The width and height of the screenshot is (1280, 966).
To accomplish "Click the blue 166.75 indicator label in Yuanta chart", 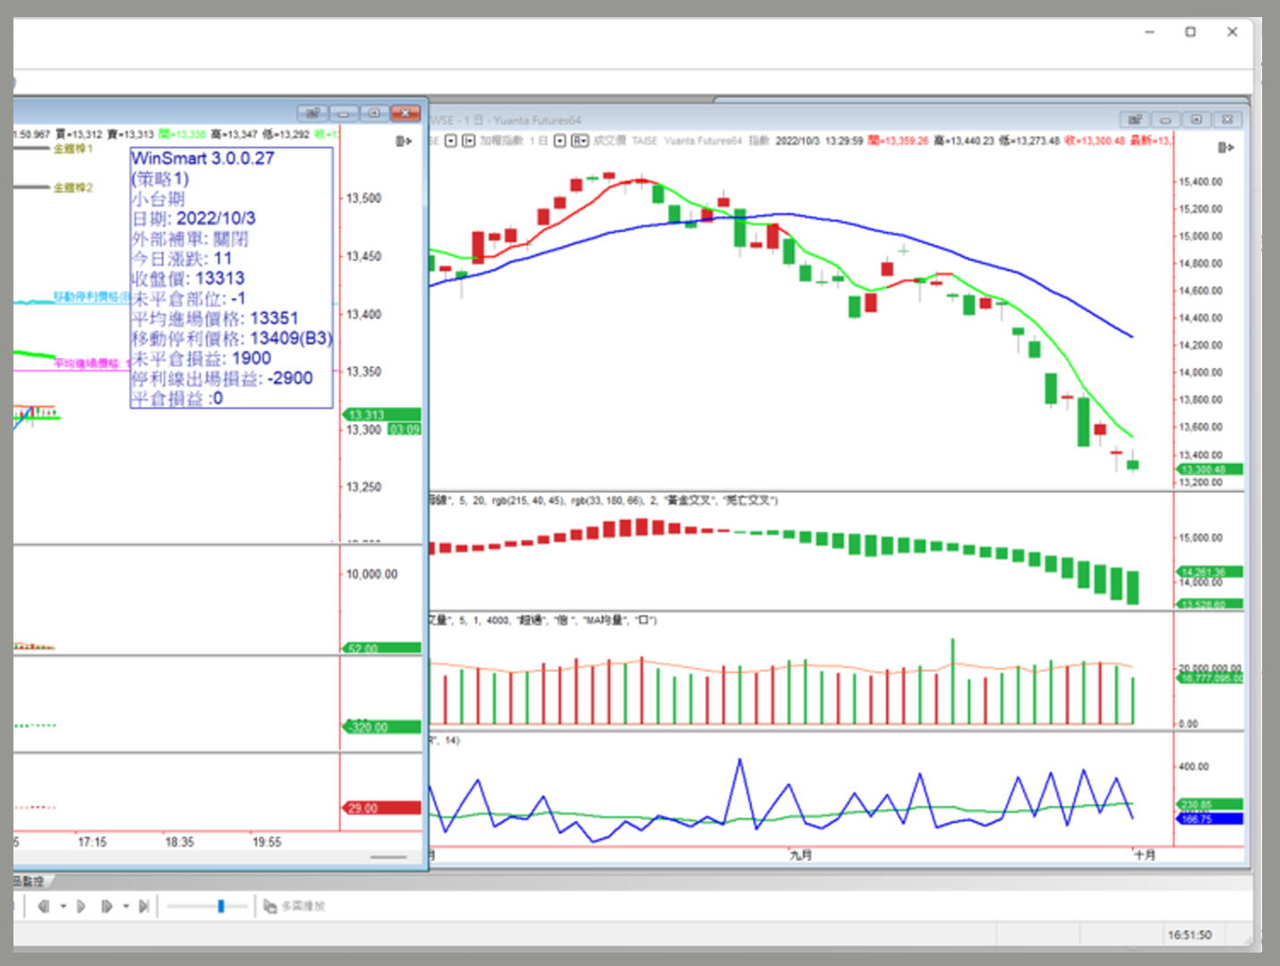I will tap(1210, 818).
